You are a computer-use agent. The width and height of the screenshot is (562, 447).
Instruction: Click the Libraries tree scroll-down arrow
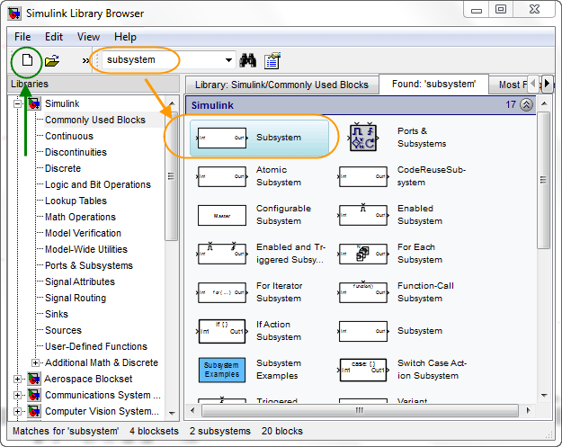172,413
